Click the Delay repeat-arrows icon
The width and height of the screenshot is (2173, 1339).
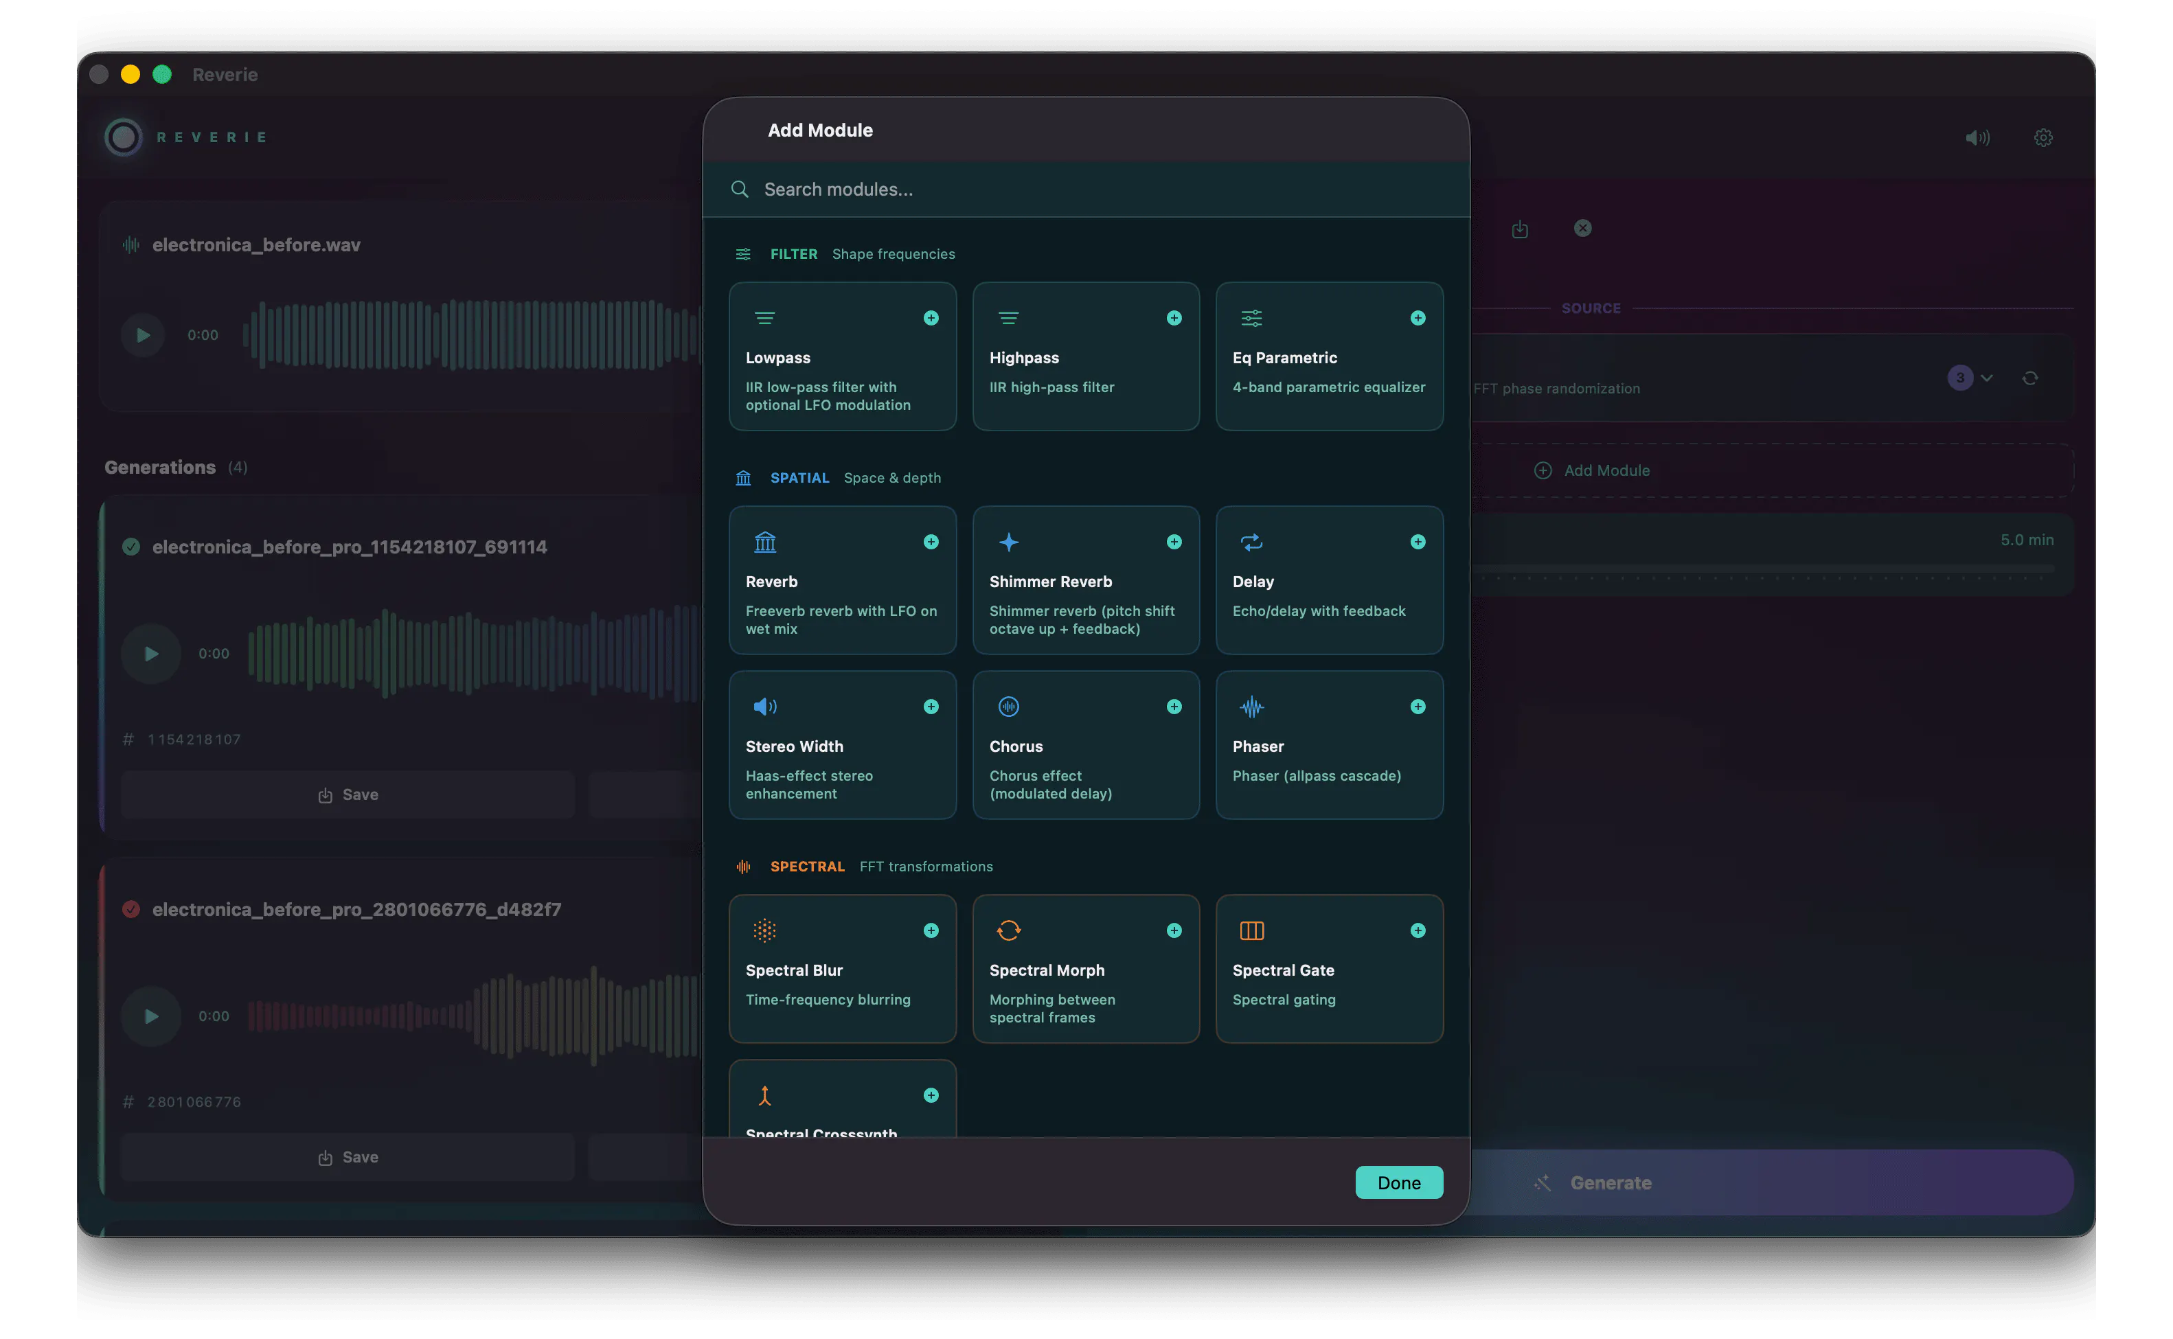[x=1251, y=542]
